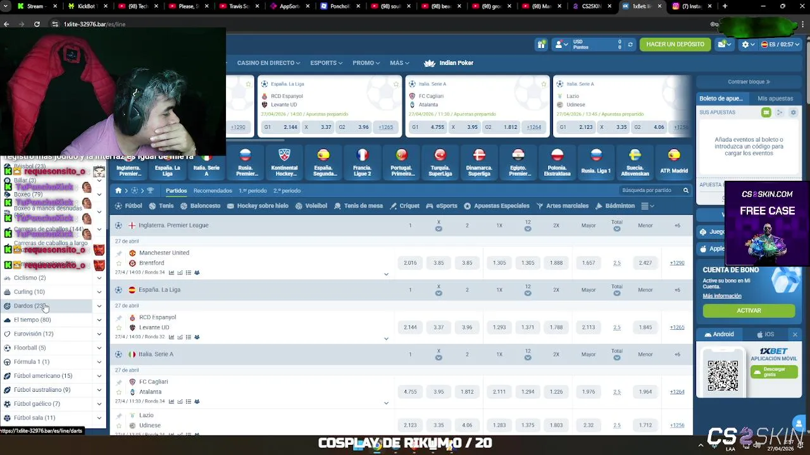Open ESPORTS menu
Screen dimensions: 810x455
point(326,63)
